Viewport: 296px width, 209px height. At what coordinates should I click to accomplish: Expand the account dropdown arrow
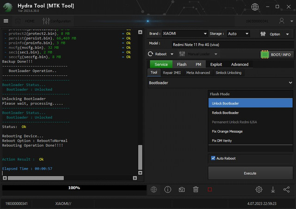click(291, 21)
